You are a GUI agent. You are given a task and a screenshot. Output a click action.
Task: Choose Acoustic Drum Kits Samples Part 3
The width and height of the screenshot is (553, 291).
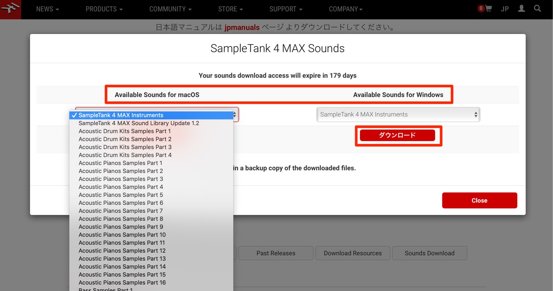[151, 147]
